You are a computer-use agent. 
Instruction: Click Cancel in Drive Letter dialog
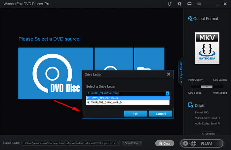(161, 114)
